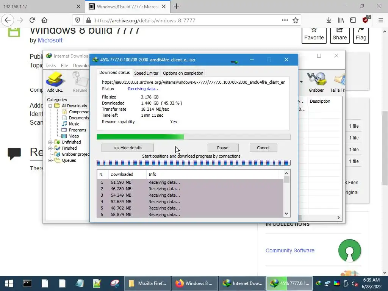Open uBlock Origin extension icon
The width and height of the screenshot is (388, 291).
click(366, 20)
